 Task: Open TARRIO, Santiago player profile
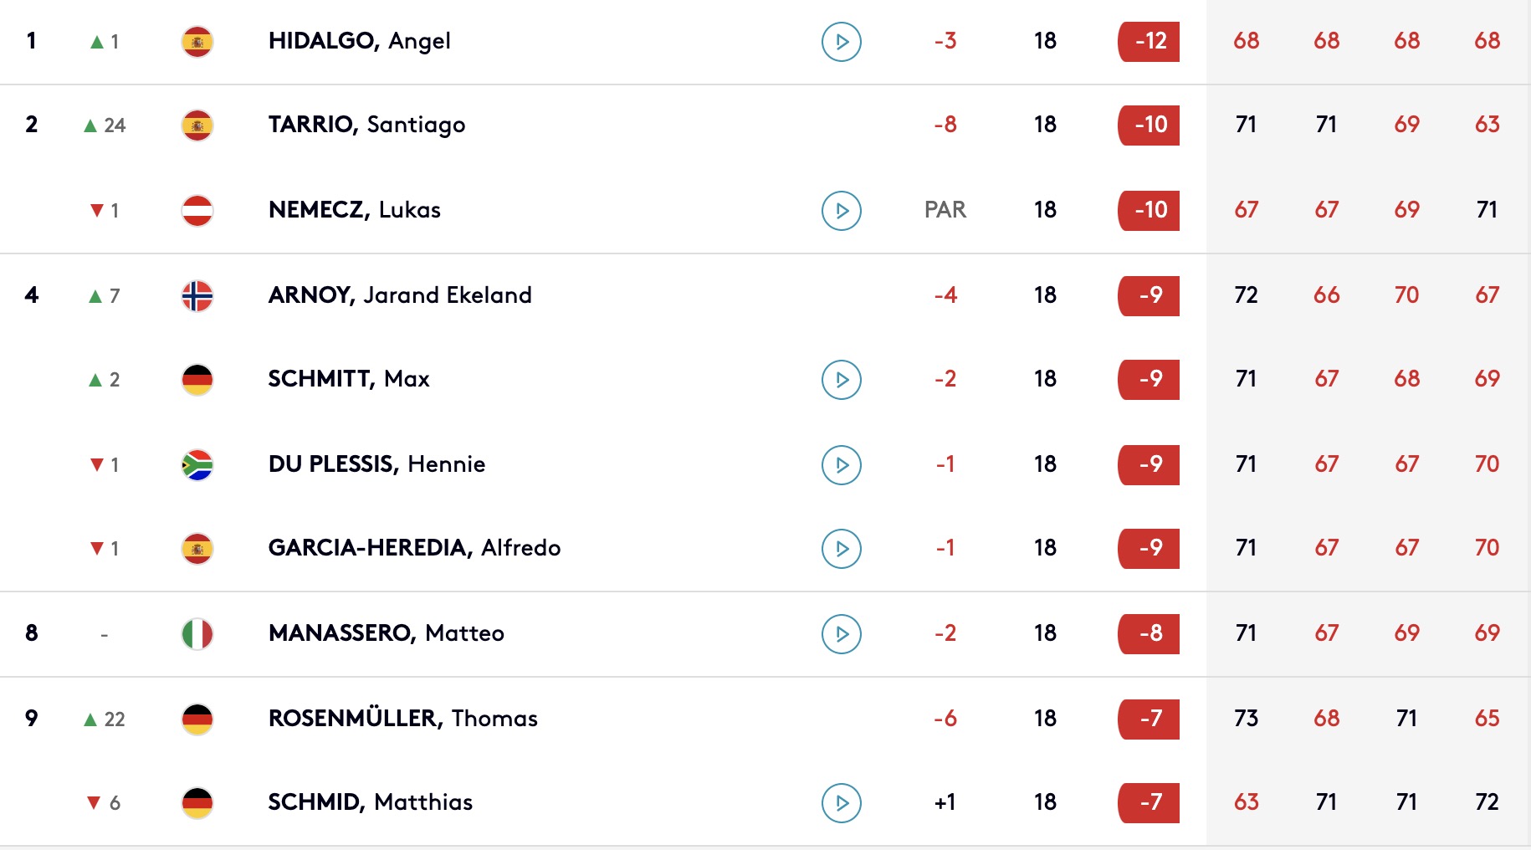[x=366, y=125]
